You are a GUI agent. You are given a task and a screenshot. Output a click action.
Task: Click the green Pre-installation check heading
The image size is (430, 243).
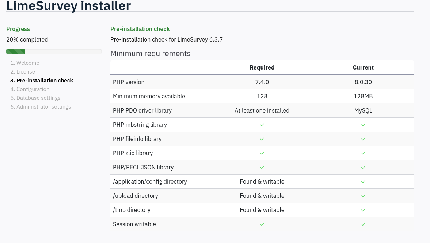140,29
